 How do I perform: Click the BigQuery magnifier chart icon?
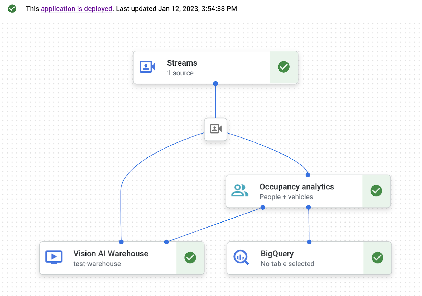241,258
